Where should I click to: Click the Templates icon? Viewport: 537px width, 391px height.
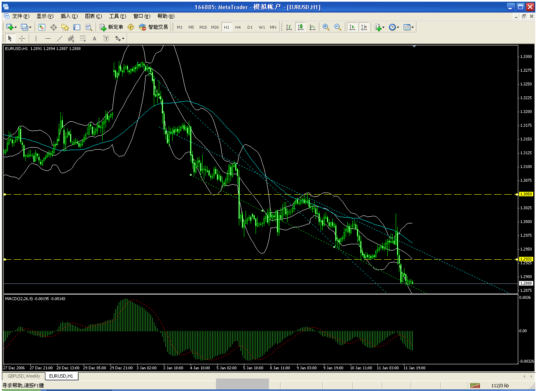point(407,27)
